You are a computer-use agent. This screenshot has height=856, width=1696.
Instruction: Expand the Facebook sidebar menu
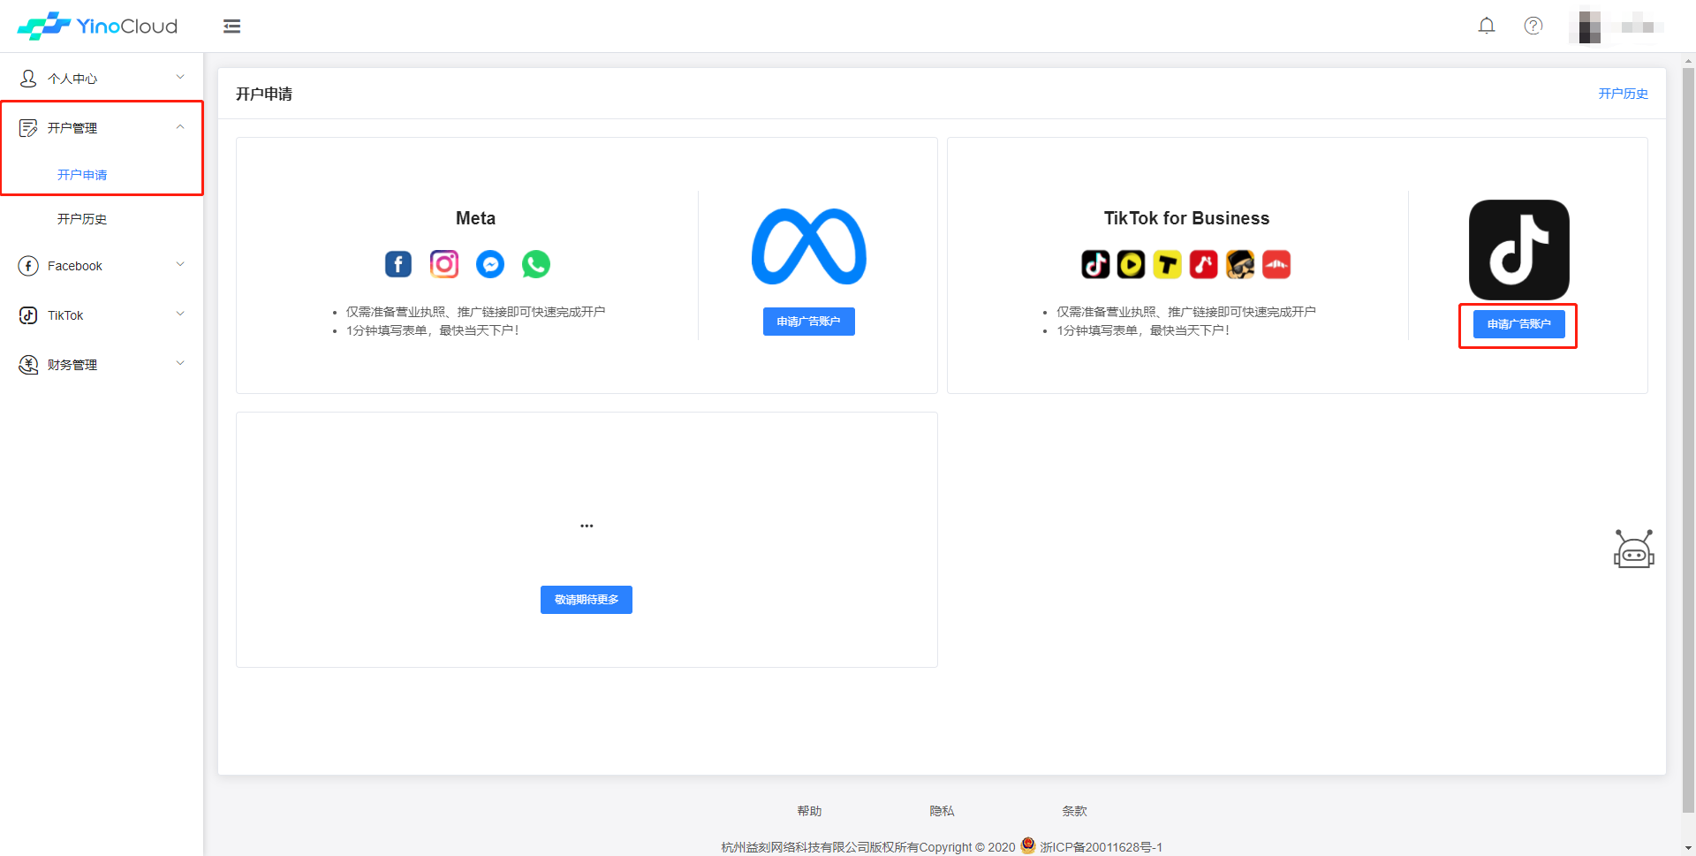coord(102,266)
